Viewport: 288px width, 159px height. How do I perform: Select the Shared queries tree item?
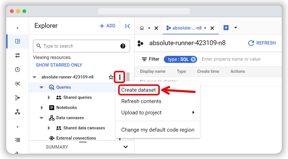point(77,98)
